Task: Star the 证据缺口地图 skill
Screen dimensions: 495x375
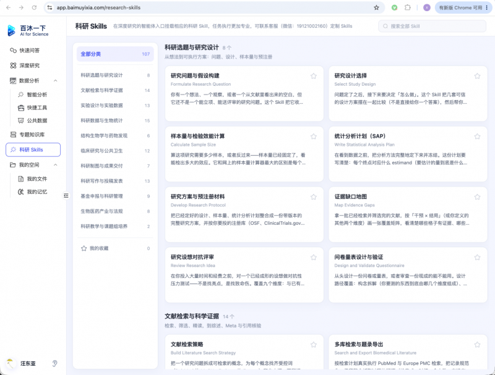Action: point(477,197)
